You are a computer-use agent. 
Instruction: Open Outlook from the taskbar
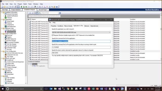(x=51, y=89)
